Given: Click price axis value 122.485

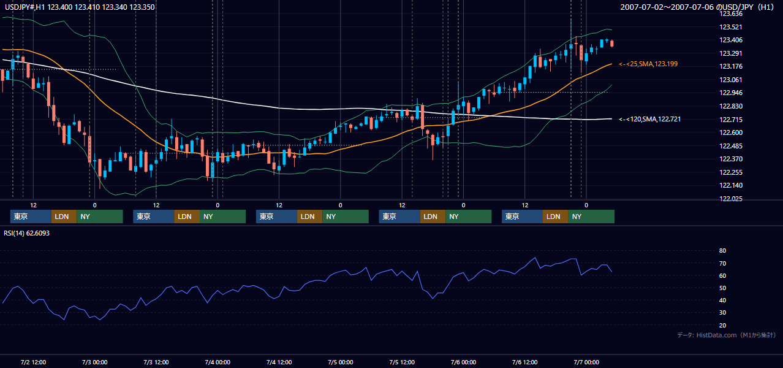Looking at the screenshot, I should coord(730,146).
